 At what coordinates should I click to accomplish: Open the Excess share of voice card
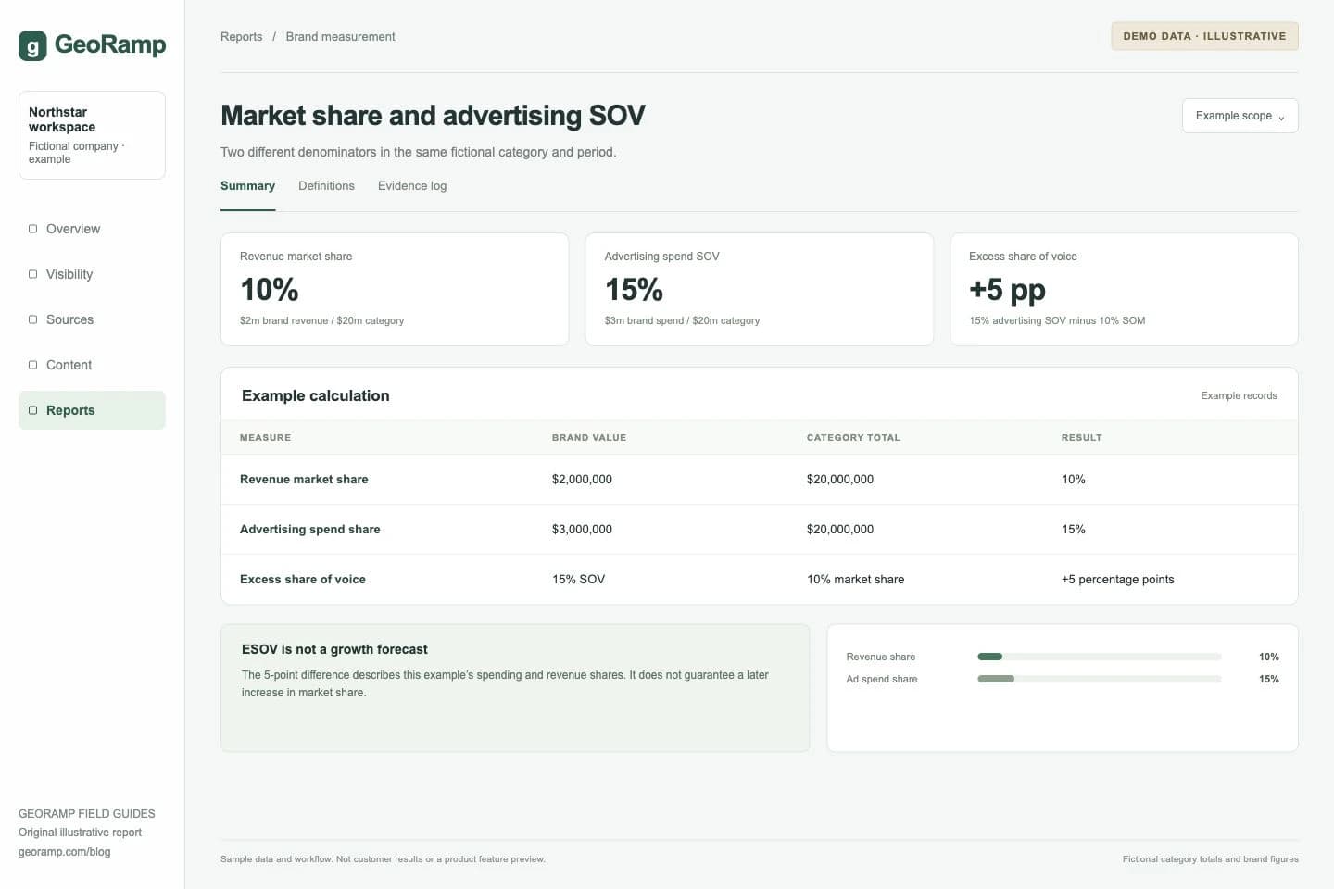(x=1124, y=290)
